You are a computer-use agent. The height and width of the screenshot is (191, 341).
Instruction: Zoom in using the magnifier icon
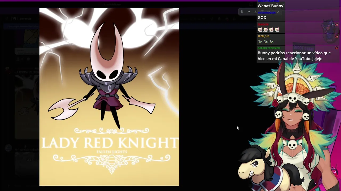pyautogui.click(x=242, y=12)
